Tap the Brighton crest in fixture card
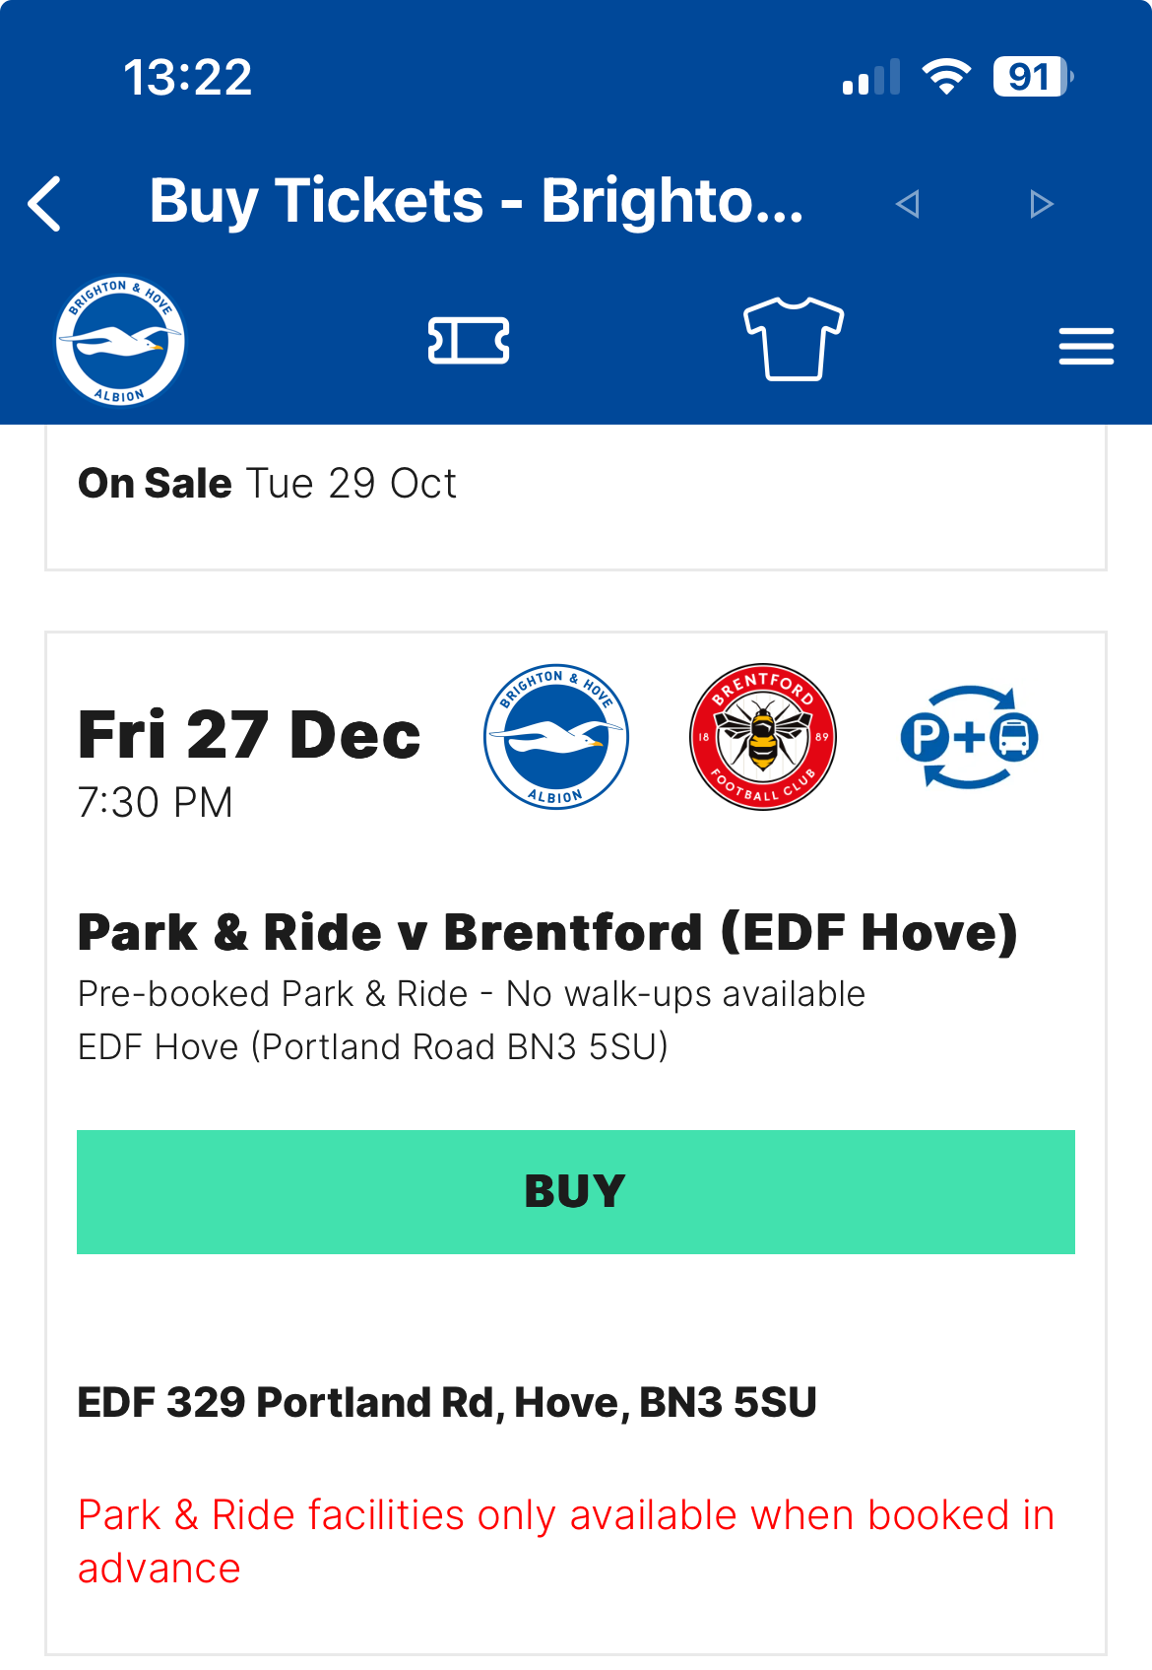Screen dimensions: 1152x1670 (556, 737)
